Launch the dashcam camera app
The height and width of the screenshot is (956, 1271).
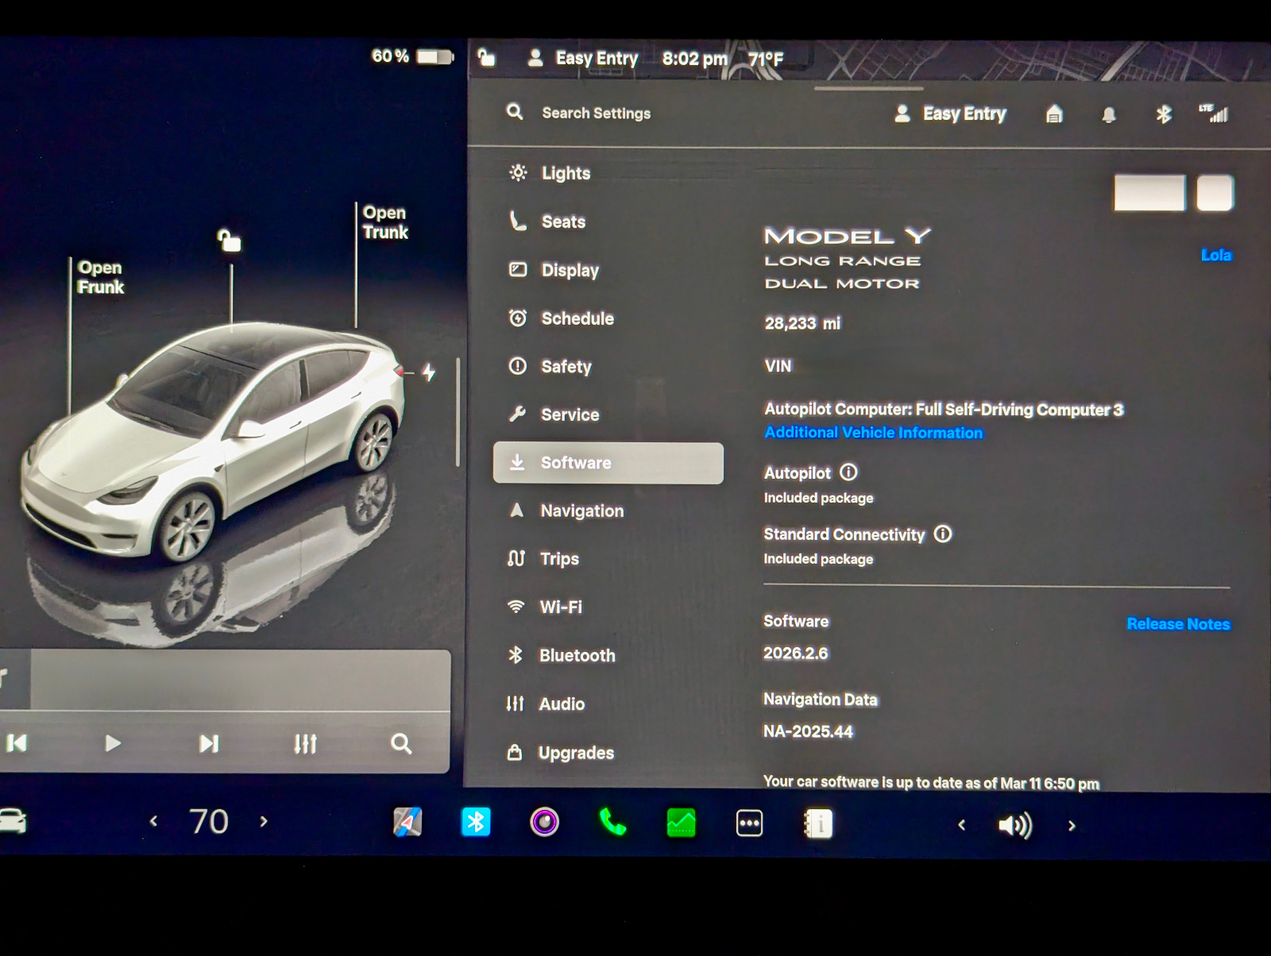[x=544, y=823]
